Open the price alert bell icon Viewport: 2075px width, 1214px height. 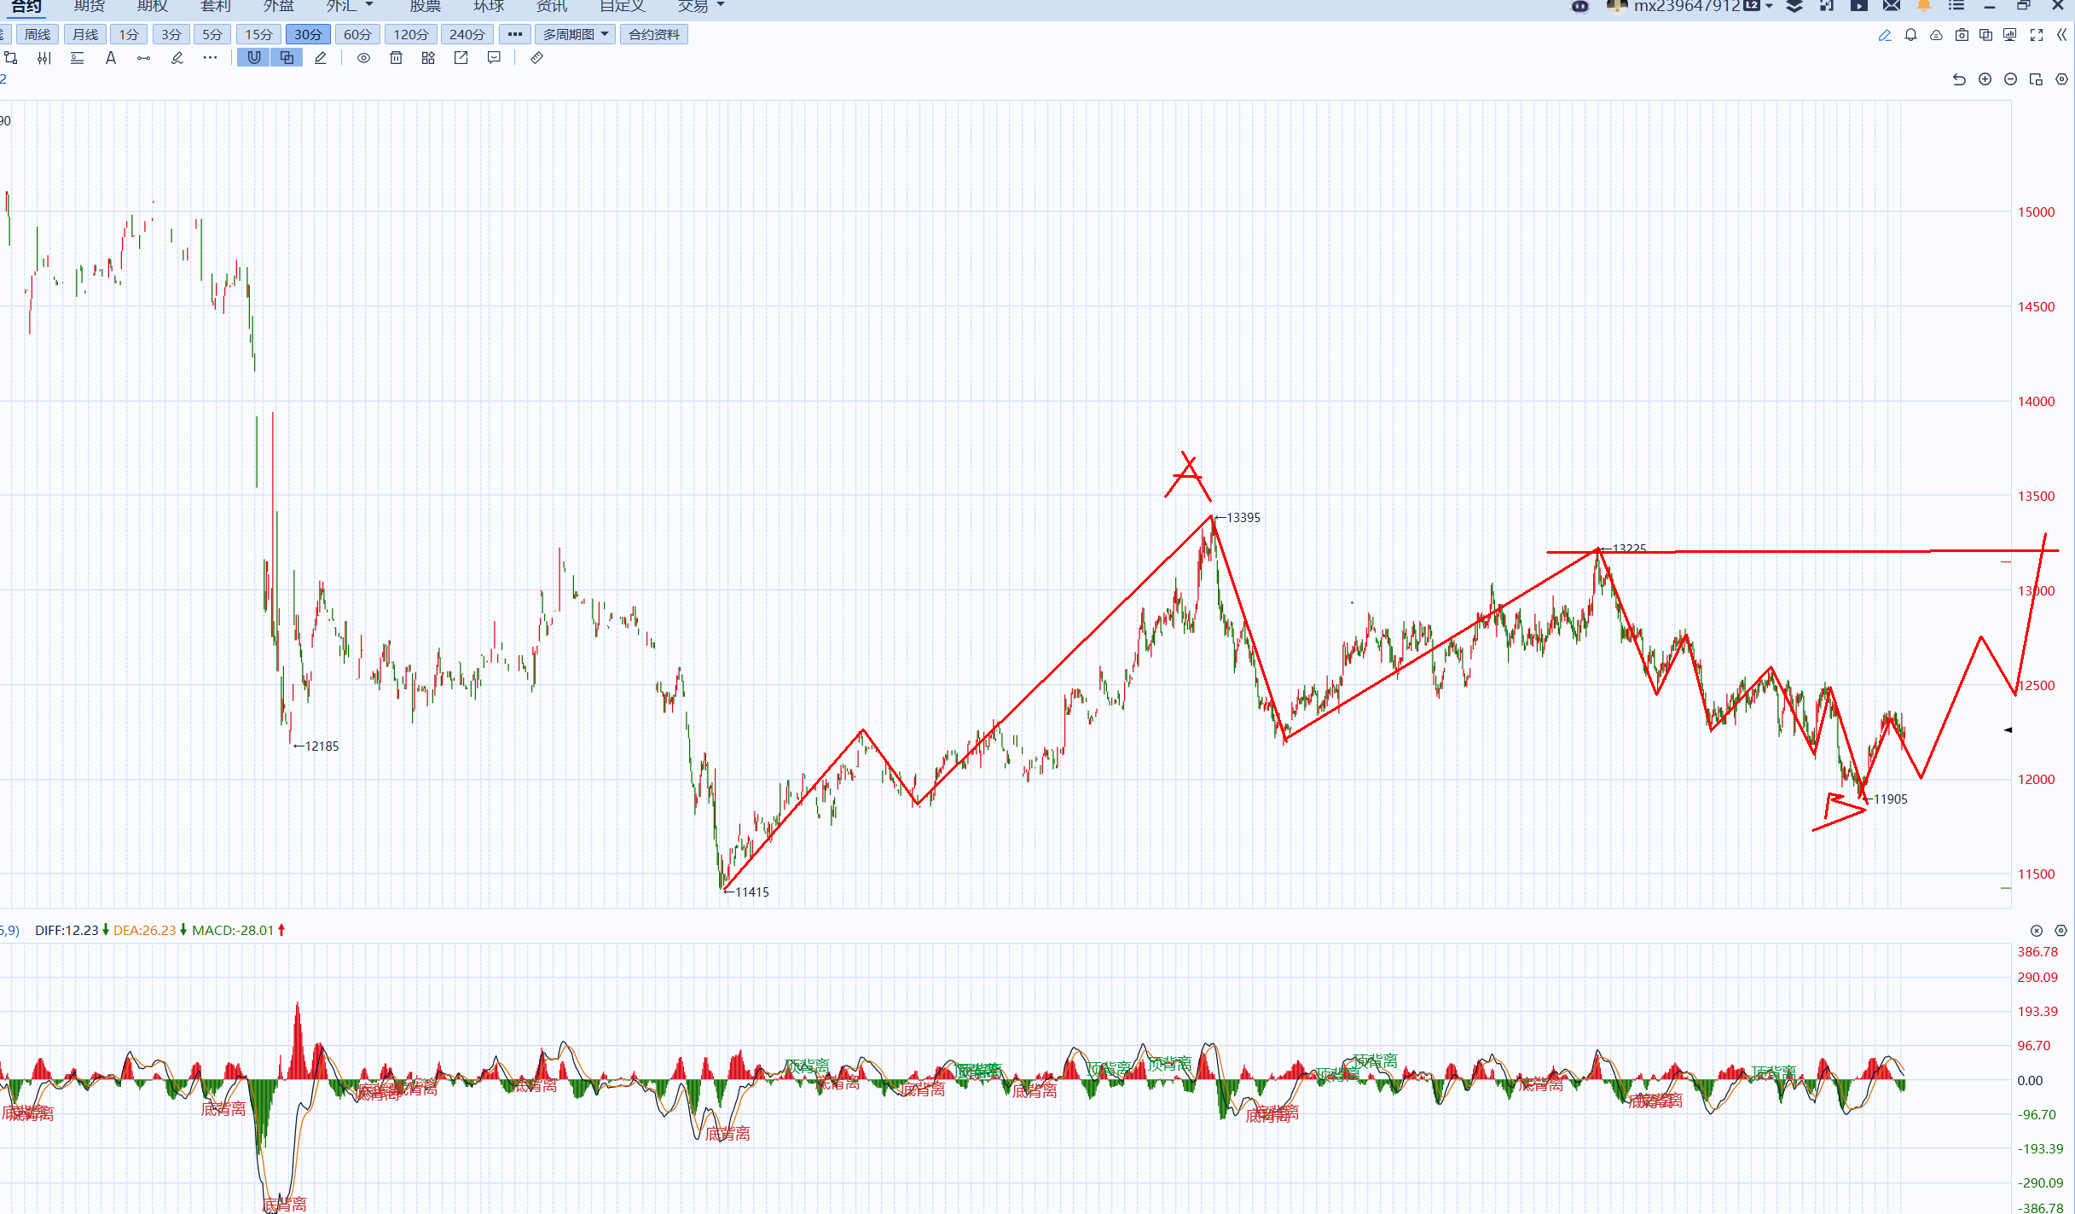(1910, 35)
